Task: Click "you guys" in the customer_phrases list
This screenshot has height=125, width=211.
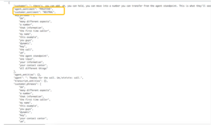Action: pyautogui.click(x=26, y=109)
